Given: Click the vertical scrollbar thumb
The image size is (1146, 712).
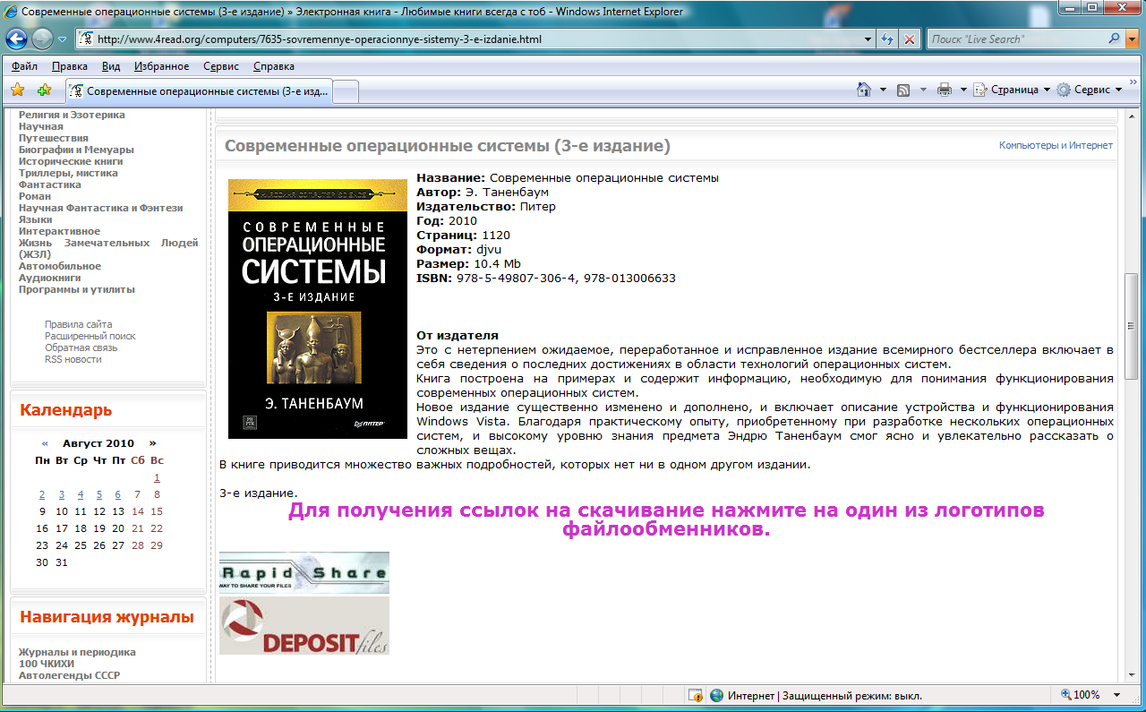Looking at the screenshot, I should (x=1132, y=326).
